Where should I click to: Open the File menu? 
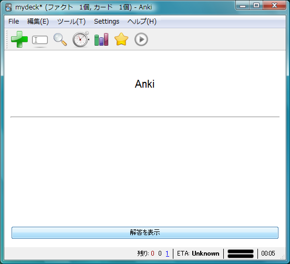pyautogui.click(x=14, y=22)
